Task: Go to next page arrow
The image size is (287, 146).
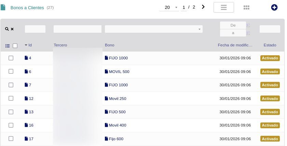Action: 203,7
